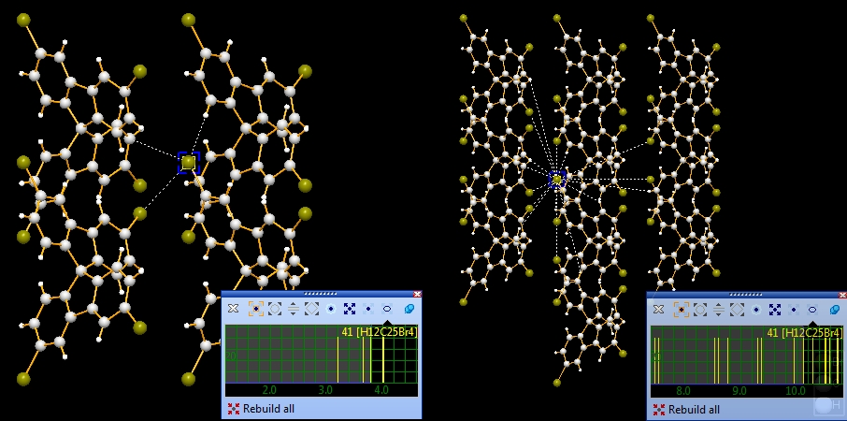Click the yellow peak near 3.0 in left histogram
This screenshot has height=421, width=847.
(337, 360)
